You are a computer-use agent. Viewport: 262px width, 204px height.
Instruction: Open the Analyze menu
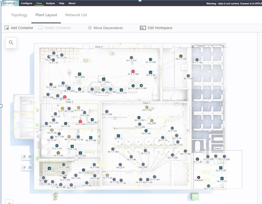(x=50, y=3)
